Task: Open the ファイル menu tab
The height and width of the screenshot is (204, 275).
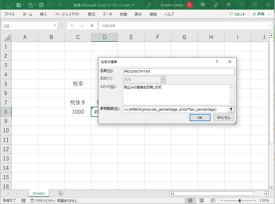Action: pos(9,14)
